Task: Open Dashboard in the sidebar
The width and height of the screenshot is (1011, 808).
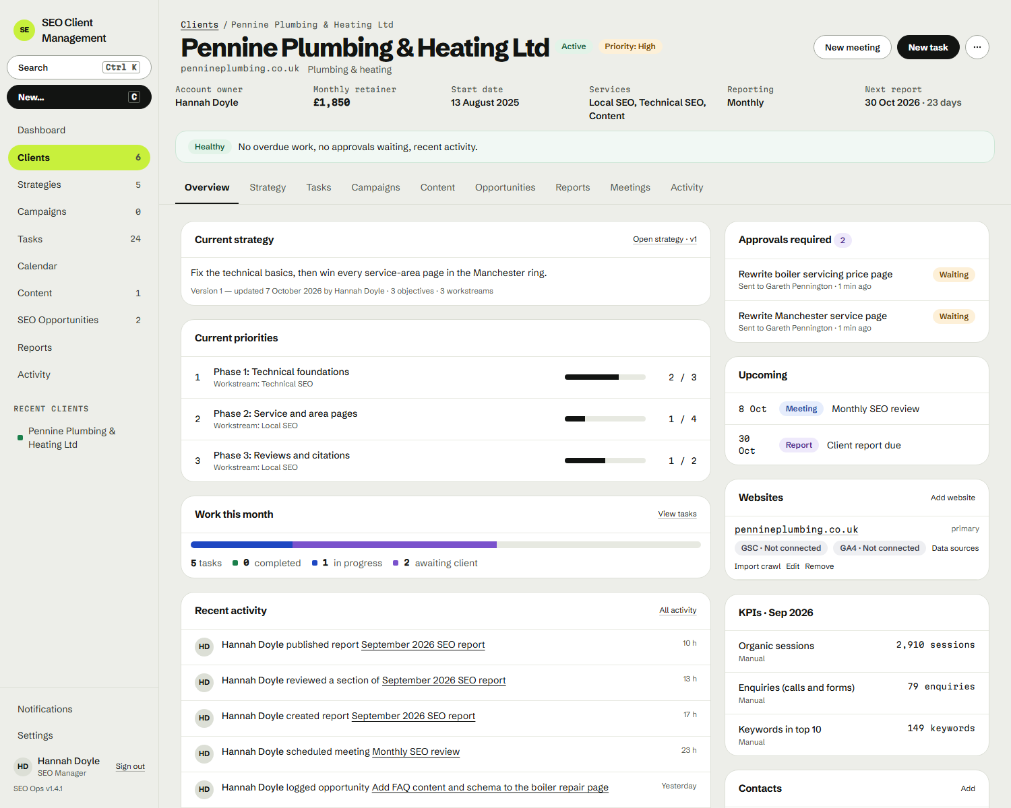Action: point(79,130)
